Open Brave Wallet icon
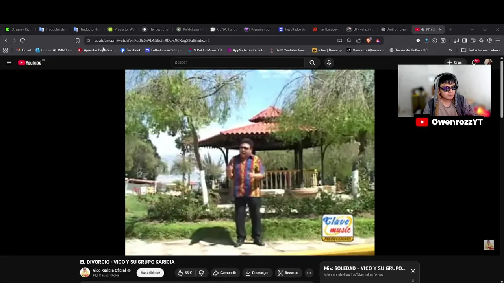The width and height of the screenshot is (504, 283). click(x=473, y=40)
